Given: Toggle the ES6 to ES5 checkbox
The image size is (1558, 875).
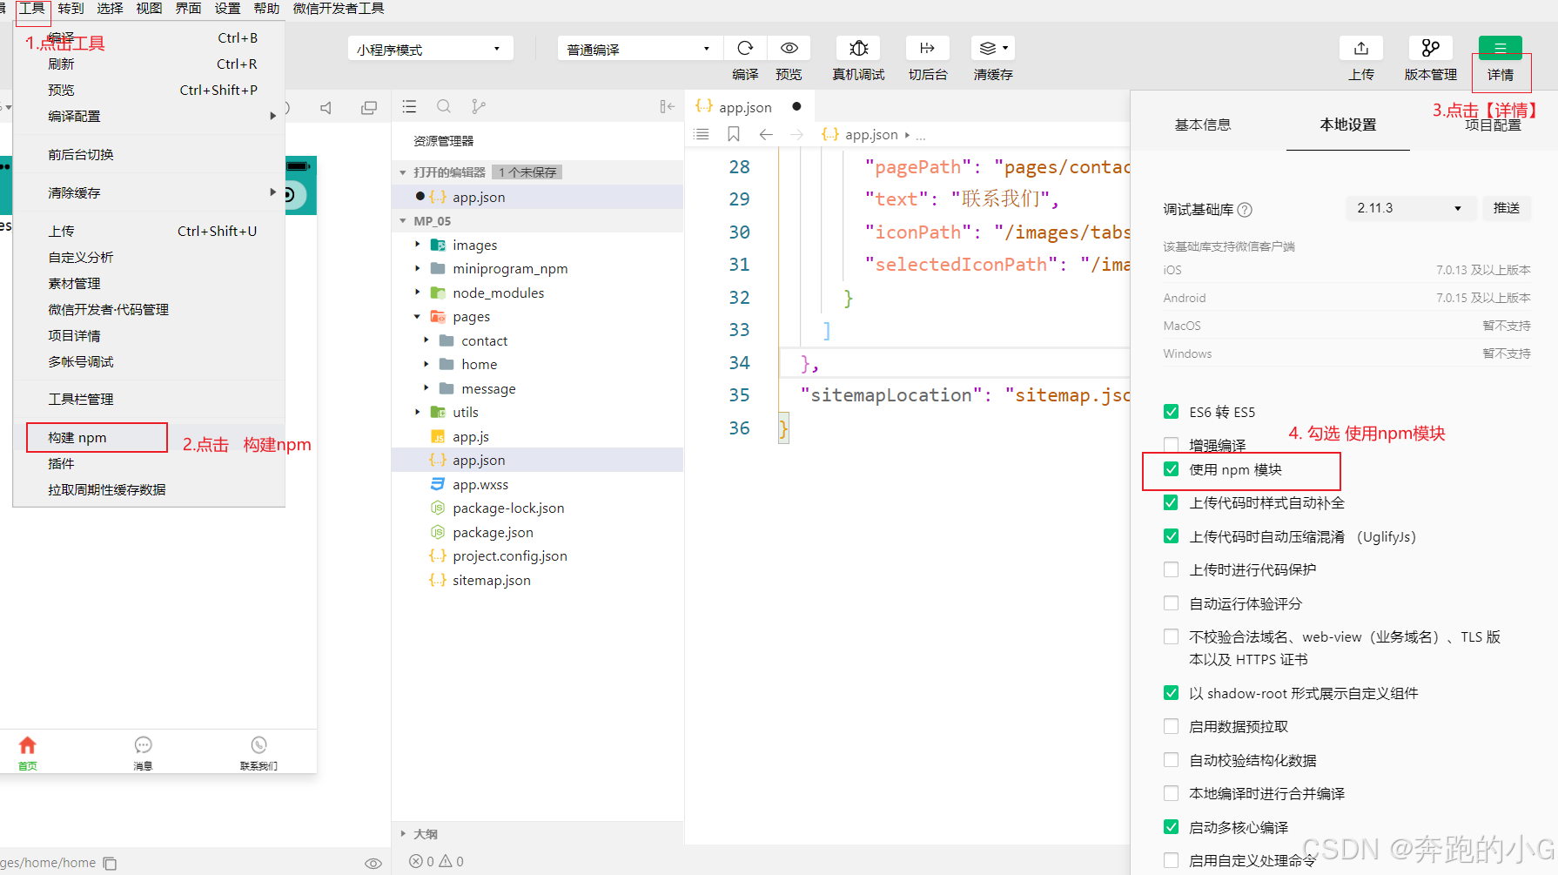Looking at the screenshot, I should [x=1171, y=412].
